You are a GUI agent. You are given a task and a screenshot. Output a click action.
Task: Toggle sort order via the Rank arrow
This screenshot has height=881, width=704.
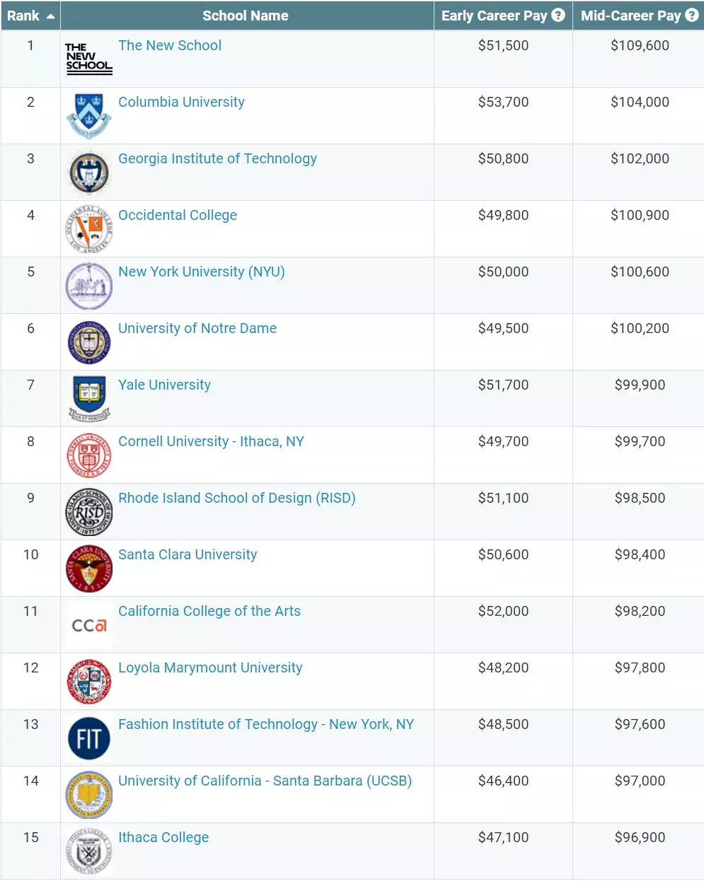[x=50, y=16]
